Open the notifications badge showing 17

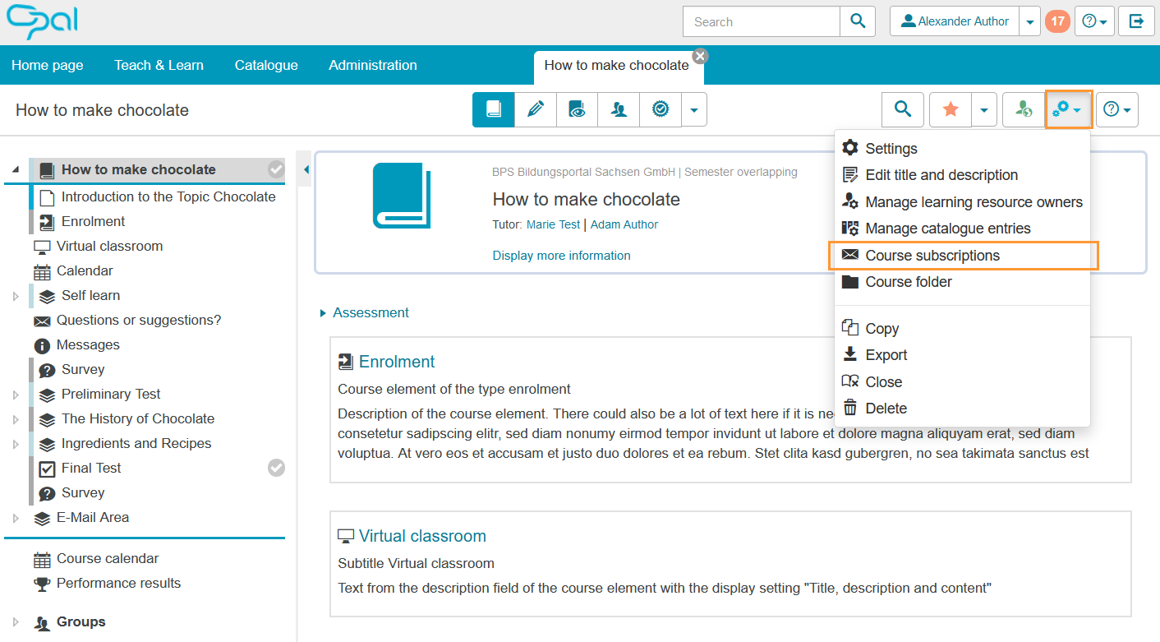point(1056,21)
